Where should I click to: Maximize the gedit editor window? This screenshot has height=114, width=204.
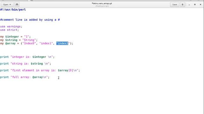(195, 4)
